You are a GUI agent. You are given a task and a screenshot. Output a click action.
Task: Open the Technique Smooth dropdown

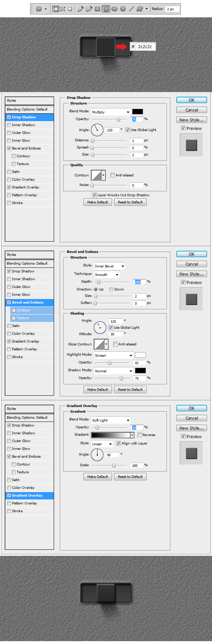(107, 275)
